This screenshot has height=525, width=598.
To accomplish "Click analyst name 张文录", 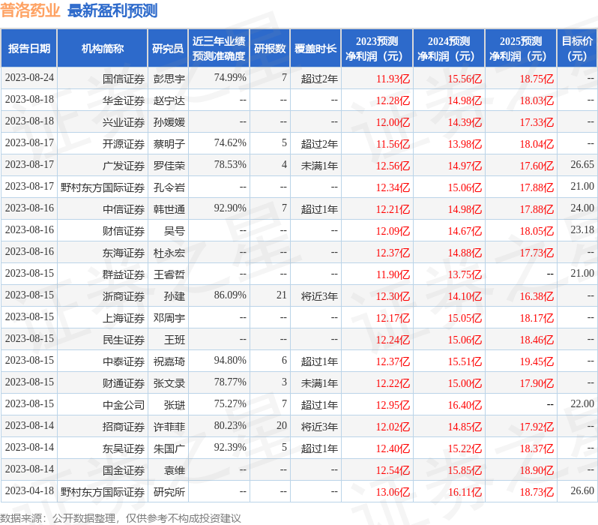I will pyautogui.click(x=169, y=384).
